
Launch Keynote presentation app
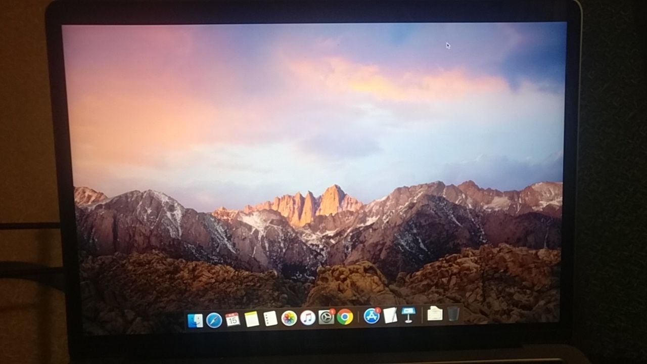coord(408,314)
